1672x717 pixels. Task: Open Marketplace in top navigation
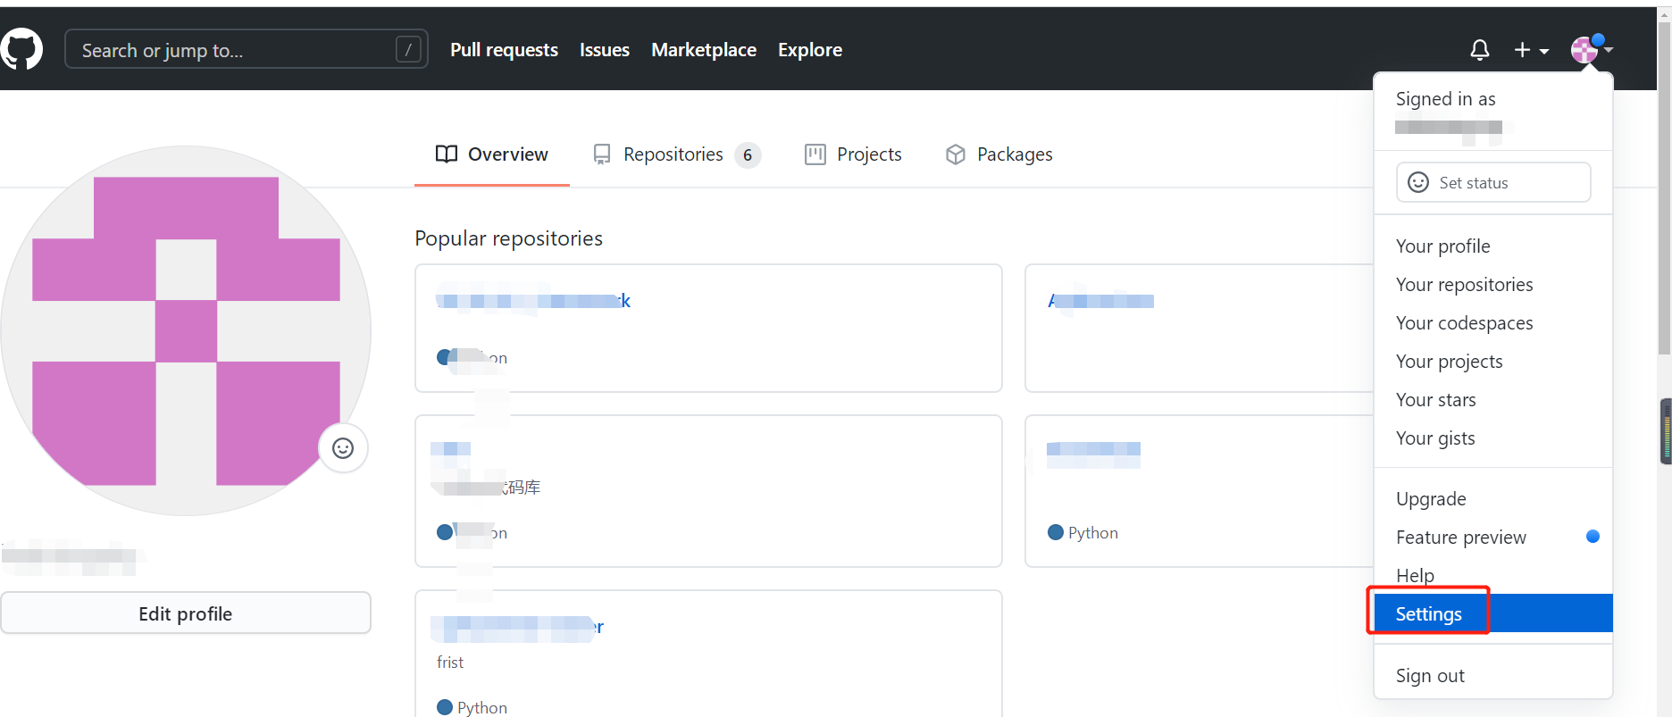click(704, 50)
